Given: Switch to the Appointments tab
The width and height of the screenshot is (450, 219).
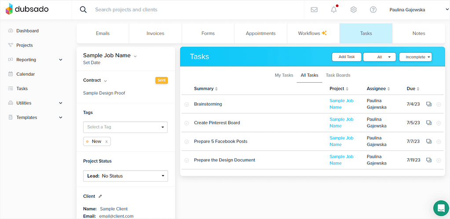Looking at the screenshot, I should pyautogui.click(x=260, y=33).
